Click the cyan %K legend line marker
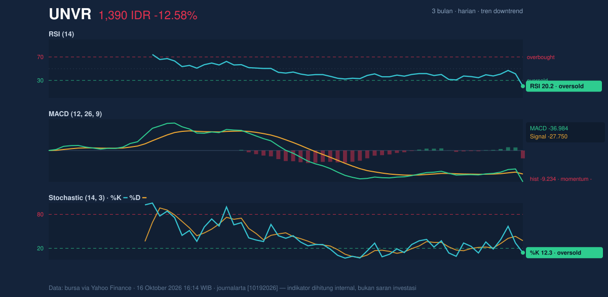This screenshot has height=297, width=608. [x=125, y=198]
